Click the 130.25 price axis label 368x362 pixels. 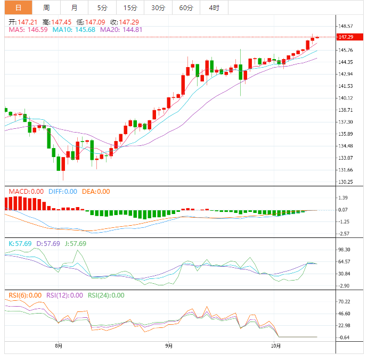point(346,182)
